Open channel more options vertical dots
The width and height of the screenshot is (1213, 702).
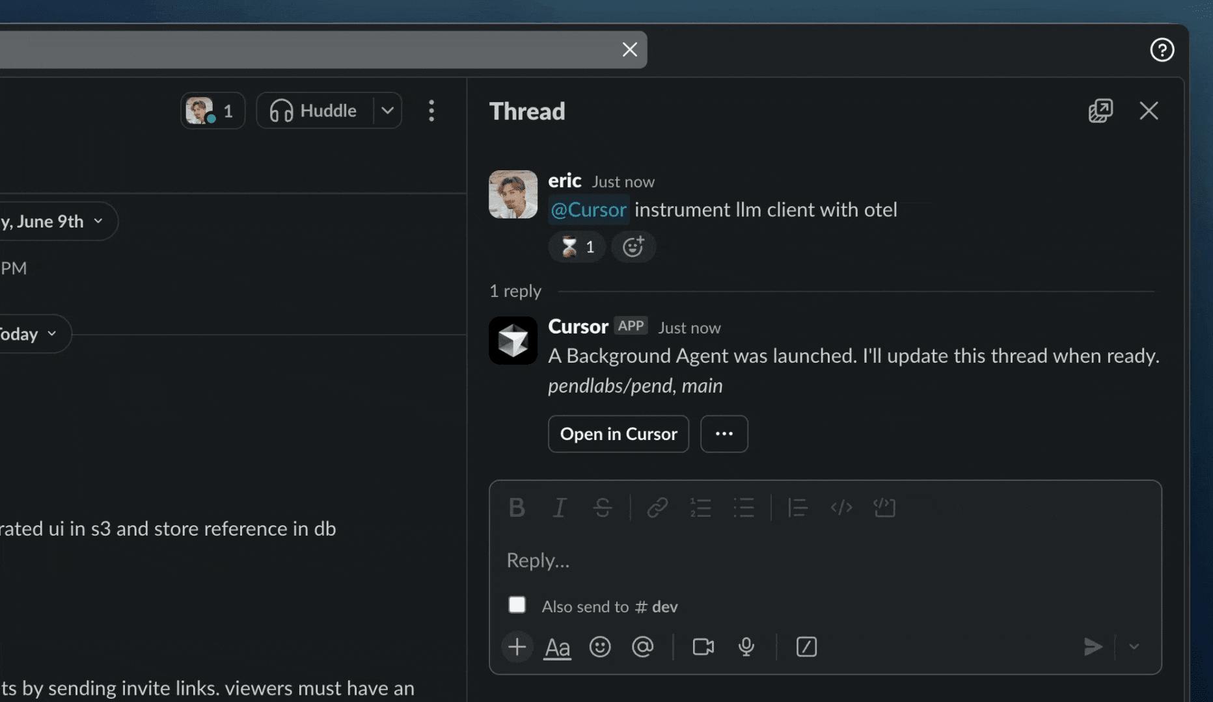click(x=431, y=110)
